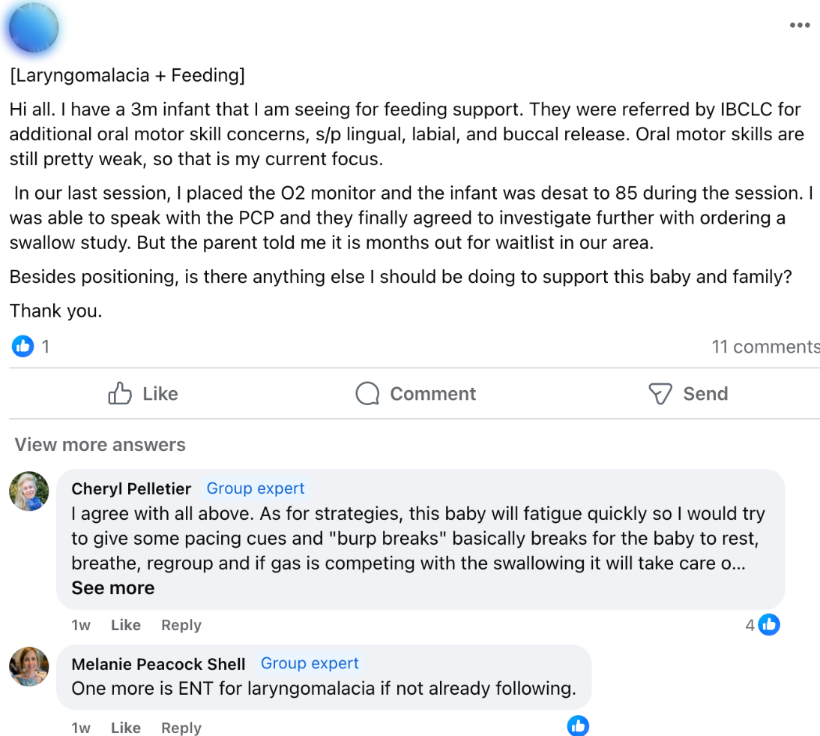Reply to Cheryl Pelletier's comment

tap(181, 625)
